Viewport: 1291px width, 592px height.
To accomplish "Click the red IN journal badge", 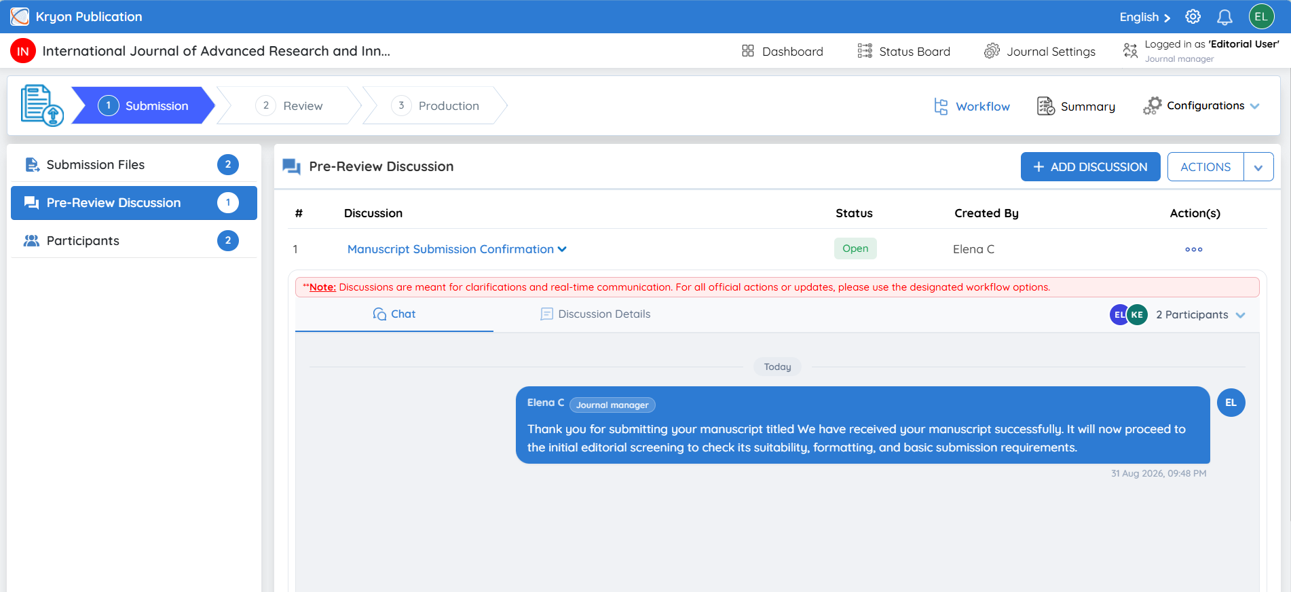I will 23,51.
